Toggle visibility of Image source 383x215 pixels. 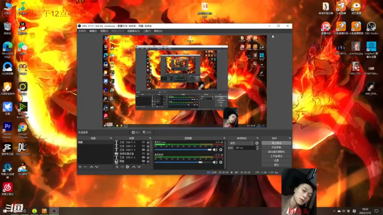click(143, 161)
